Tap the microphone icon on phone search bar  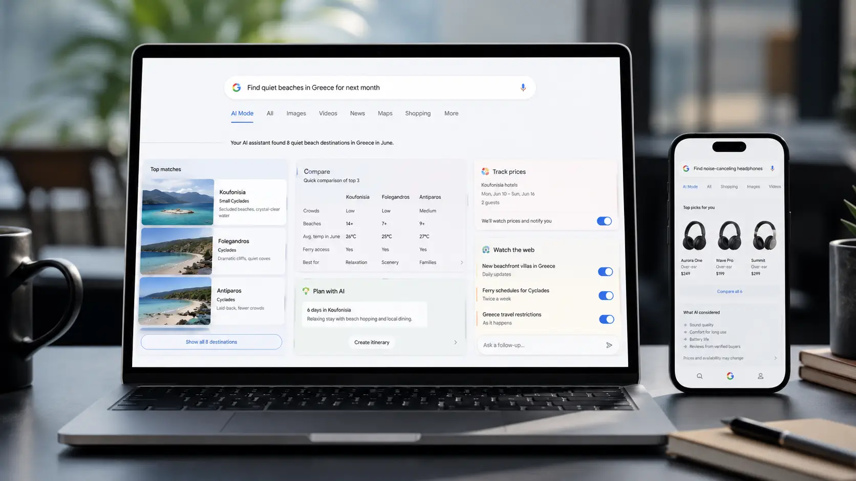pyautogui.click(x=772, y=168)
